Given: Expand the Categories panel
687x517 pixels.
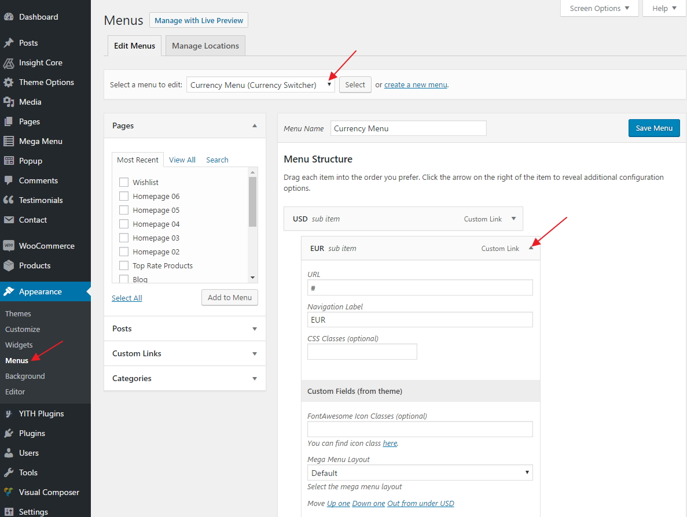Looking at the screenshot, I should tap(184, 378).
